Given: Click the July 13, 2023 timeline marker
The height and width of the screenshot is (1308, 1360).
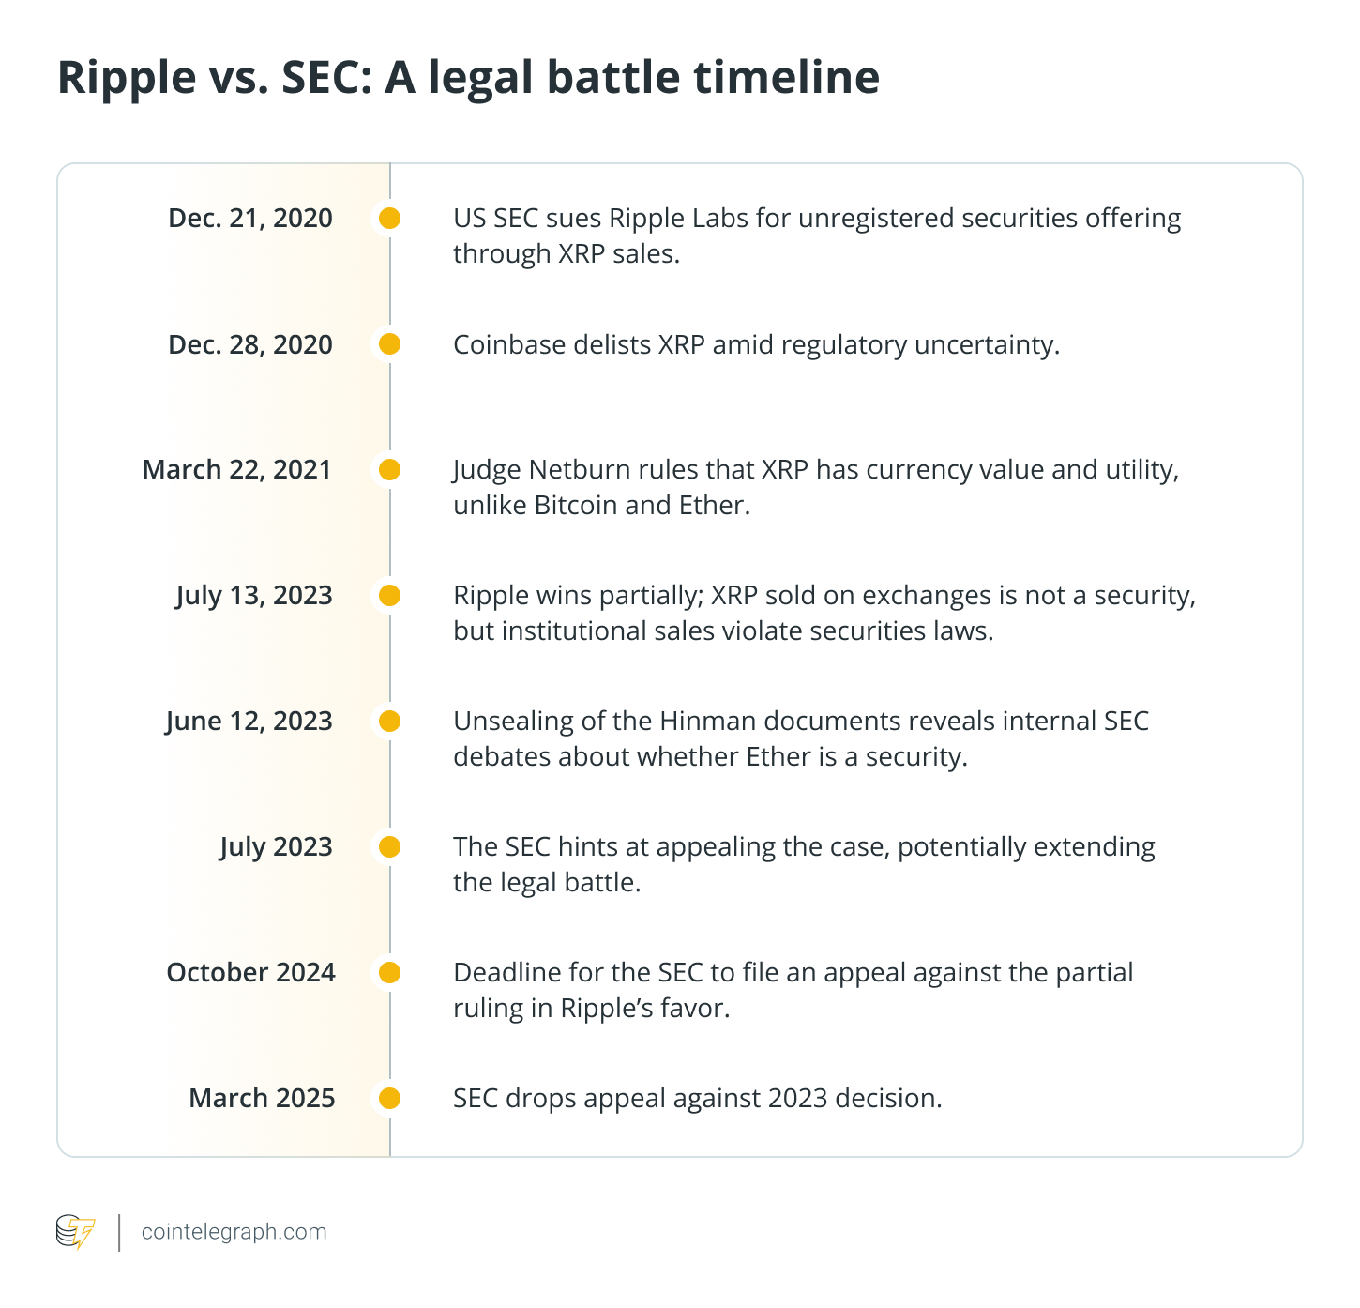Looking at the screenshot, I should coord(389,595).
